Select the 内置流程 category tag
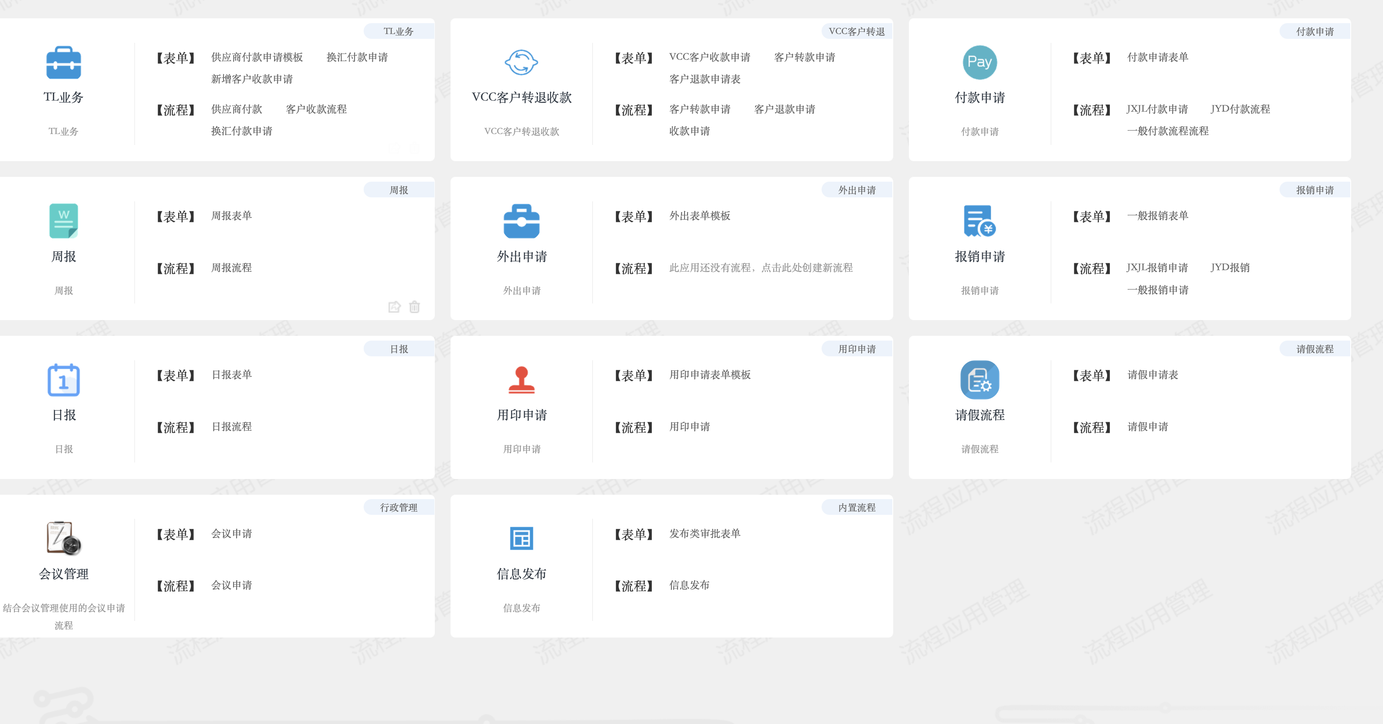Screen dimensions: 1383x724 [857, 507]
